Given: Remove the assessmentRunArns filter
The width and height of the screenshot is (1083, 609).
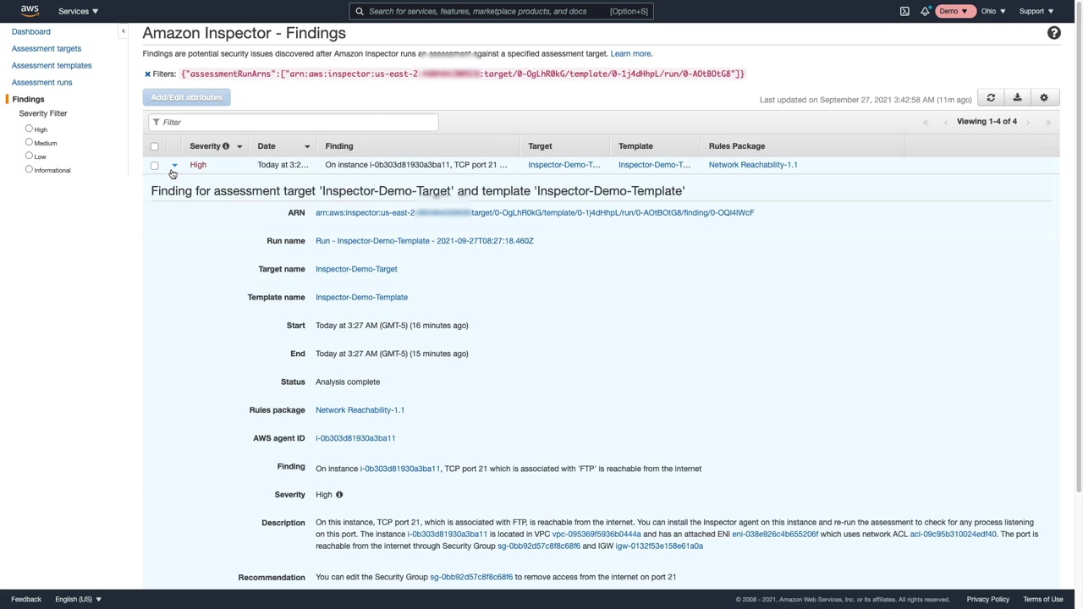Looking at the screenshot, I should pyautogui.click(x=147, y=74).
